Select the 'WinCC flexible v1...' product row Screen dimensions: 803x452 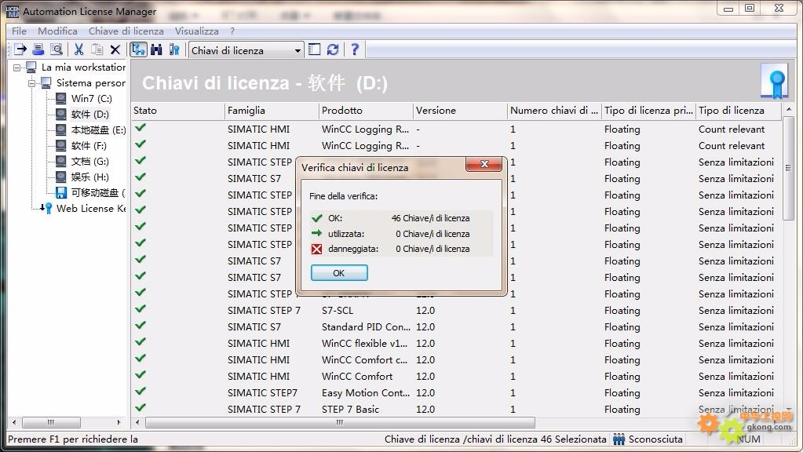[x=457, y=344]
